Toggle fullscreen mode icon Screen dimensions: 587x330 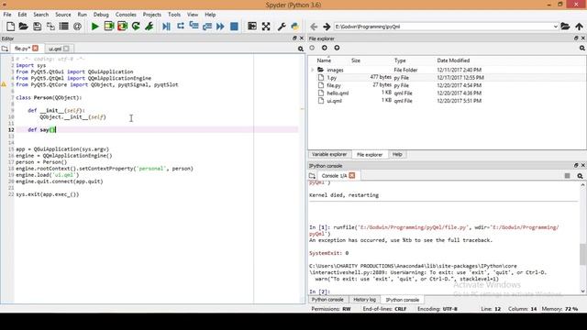(x=266, y=27)
